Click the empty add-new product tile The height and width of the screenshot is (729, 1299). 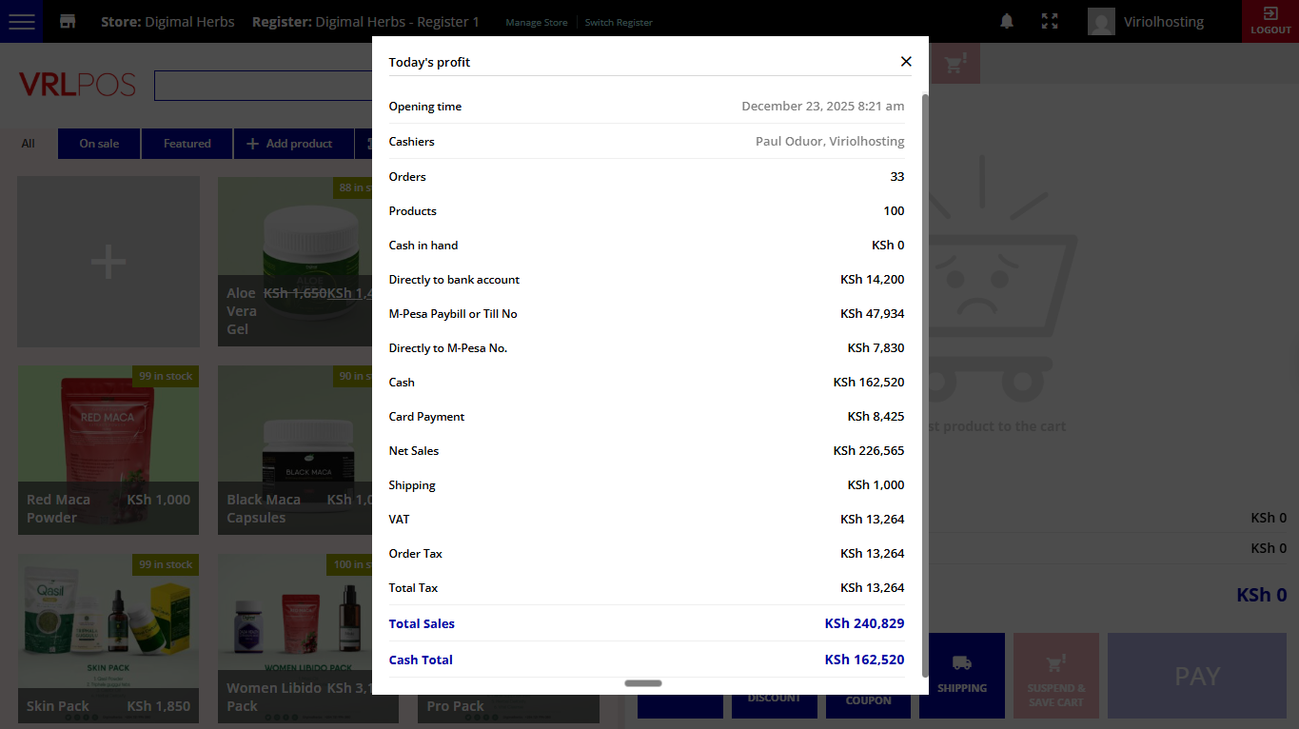[108, 262]
